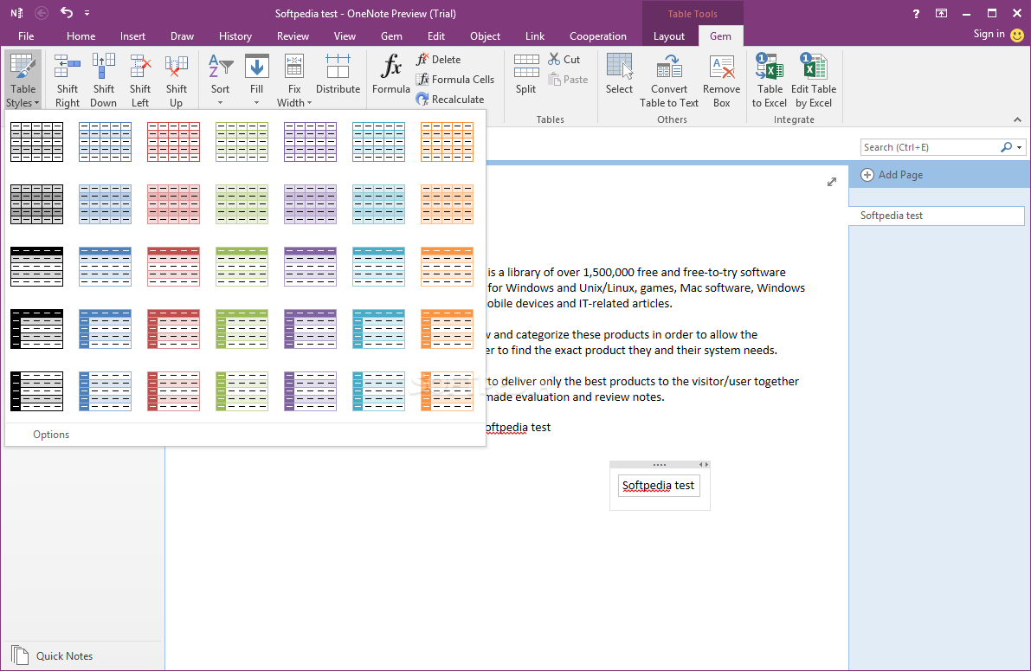Viewport: 1031px width, 671px height.
Task: Switch to the Layout tab under Table Tools
Action: [668, 36]
